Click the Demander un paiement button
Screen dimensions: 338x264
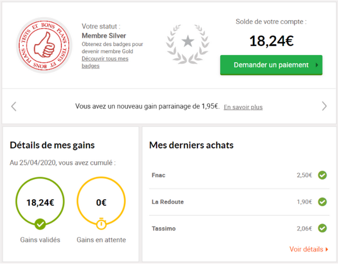(x=271, y=65)
